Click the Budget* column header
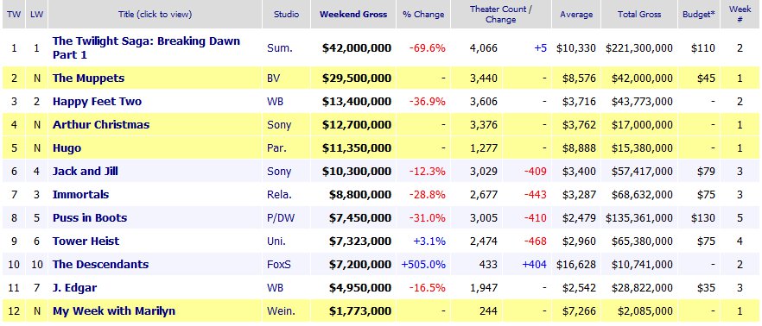762x326 pixels. point(699,15)
